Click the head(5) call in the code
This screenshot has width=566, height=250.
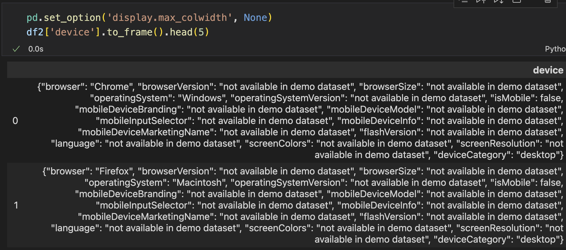click(x=189, y=32)
